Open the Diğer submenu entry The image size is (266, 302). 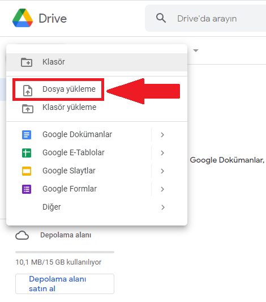pyautogui.click(x=97, y=207)
